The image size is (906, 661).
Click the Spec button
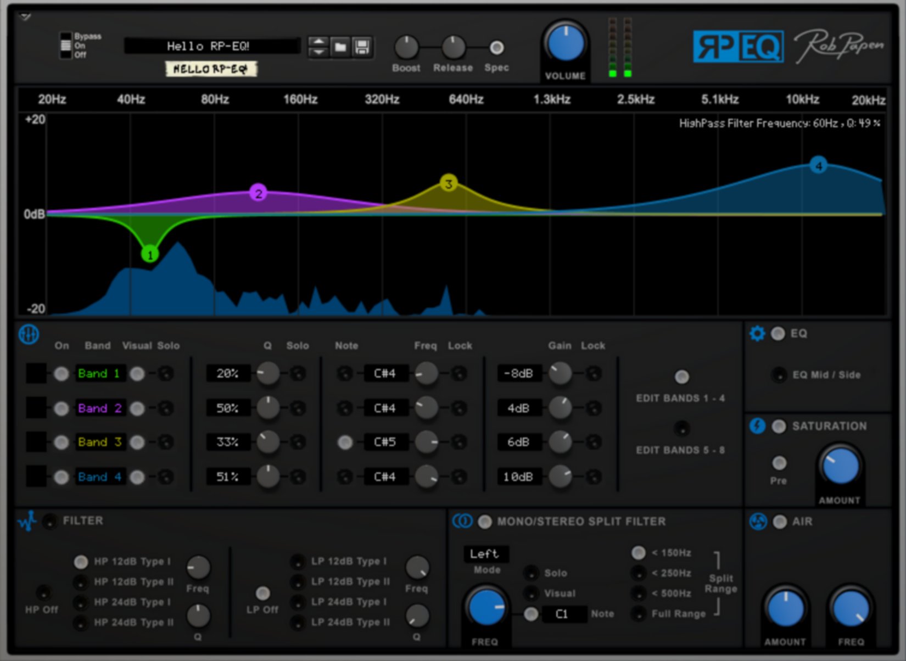tap(496, 47)
